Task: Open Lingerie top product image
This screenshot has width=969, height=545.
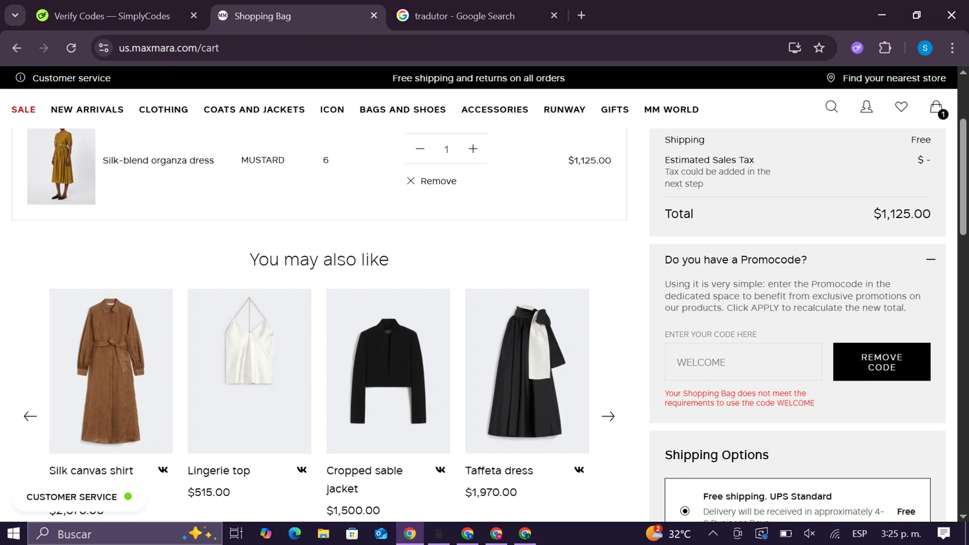Action: pyautogui.click(x=249, y=371)
